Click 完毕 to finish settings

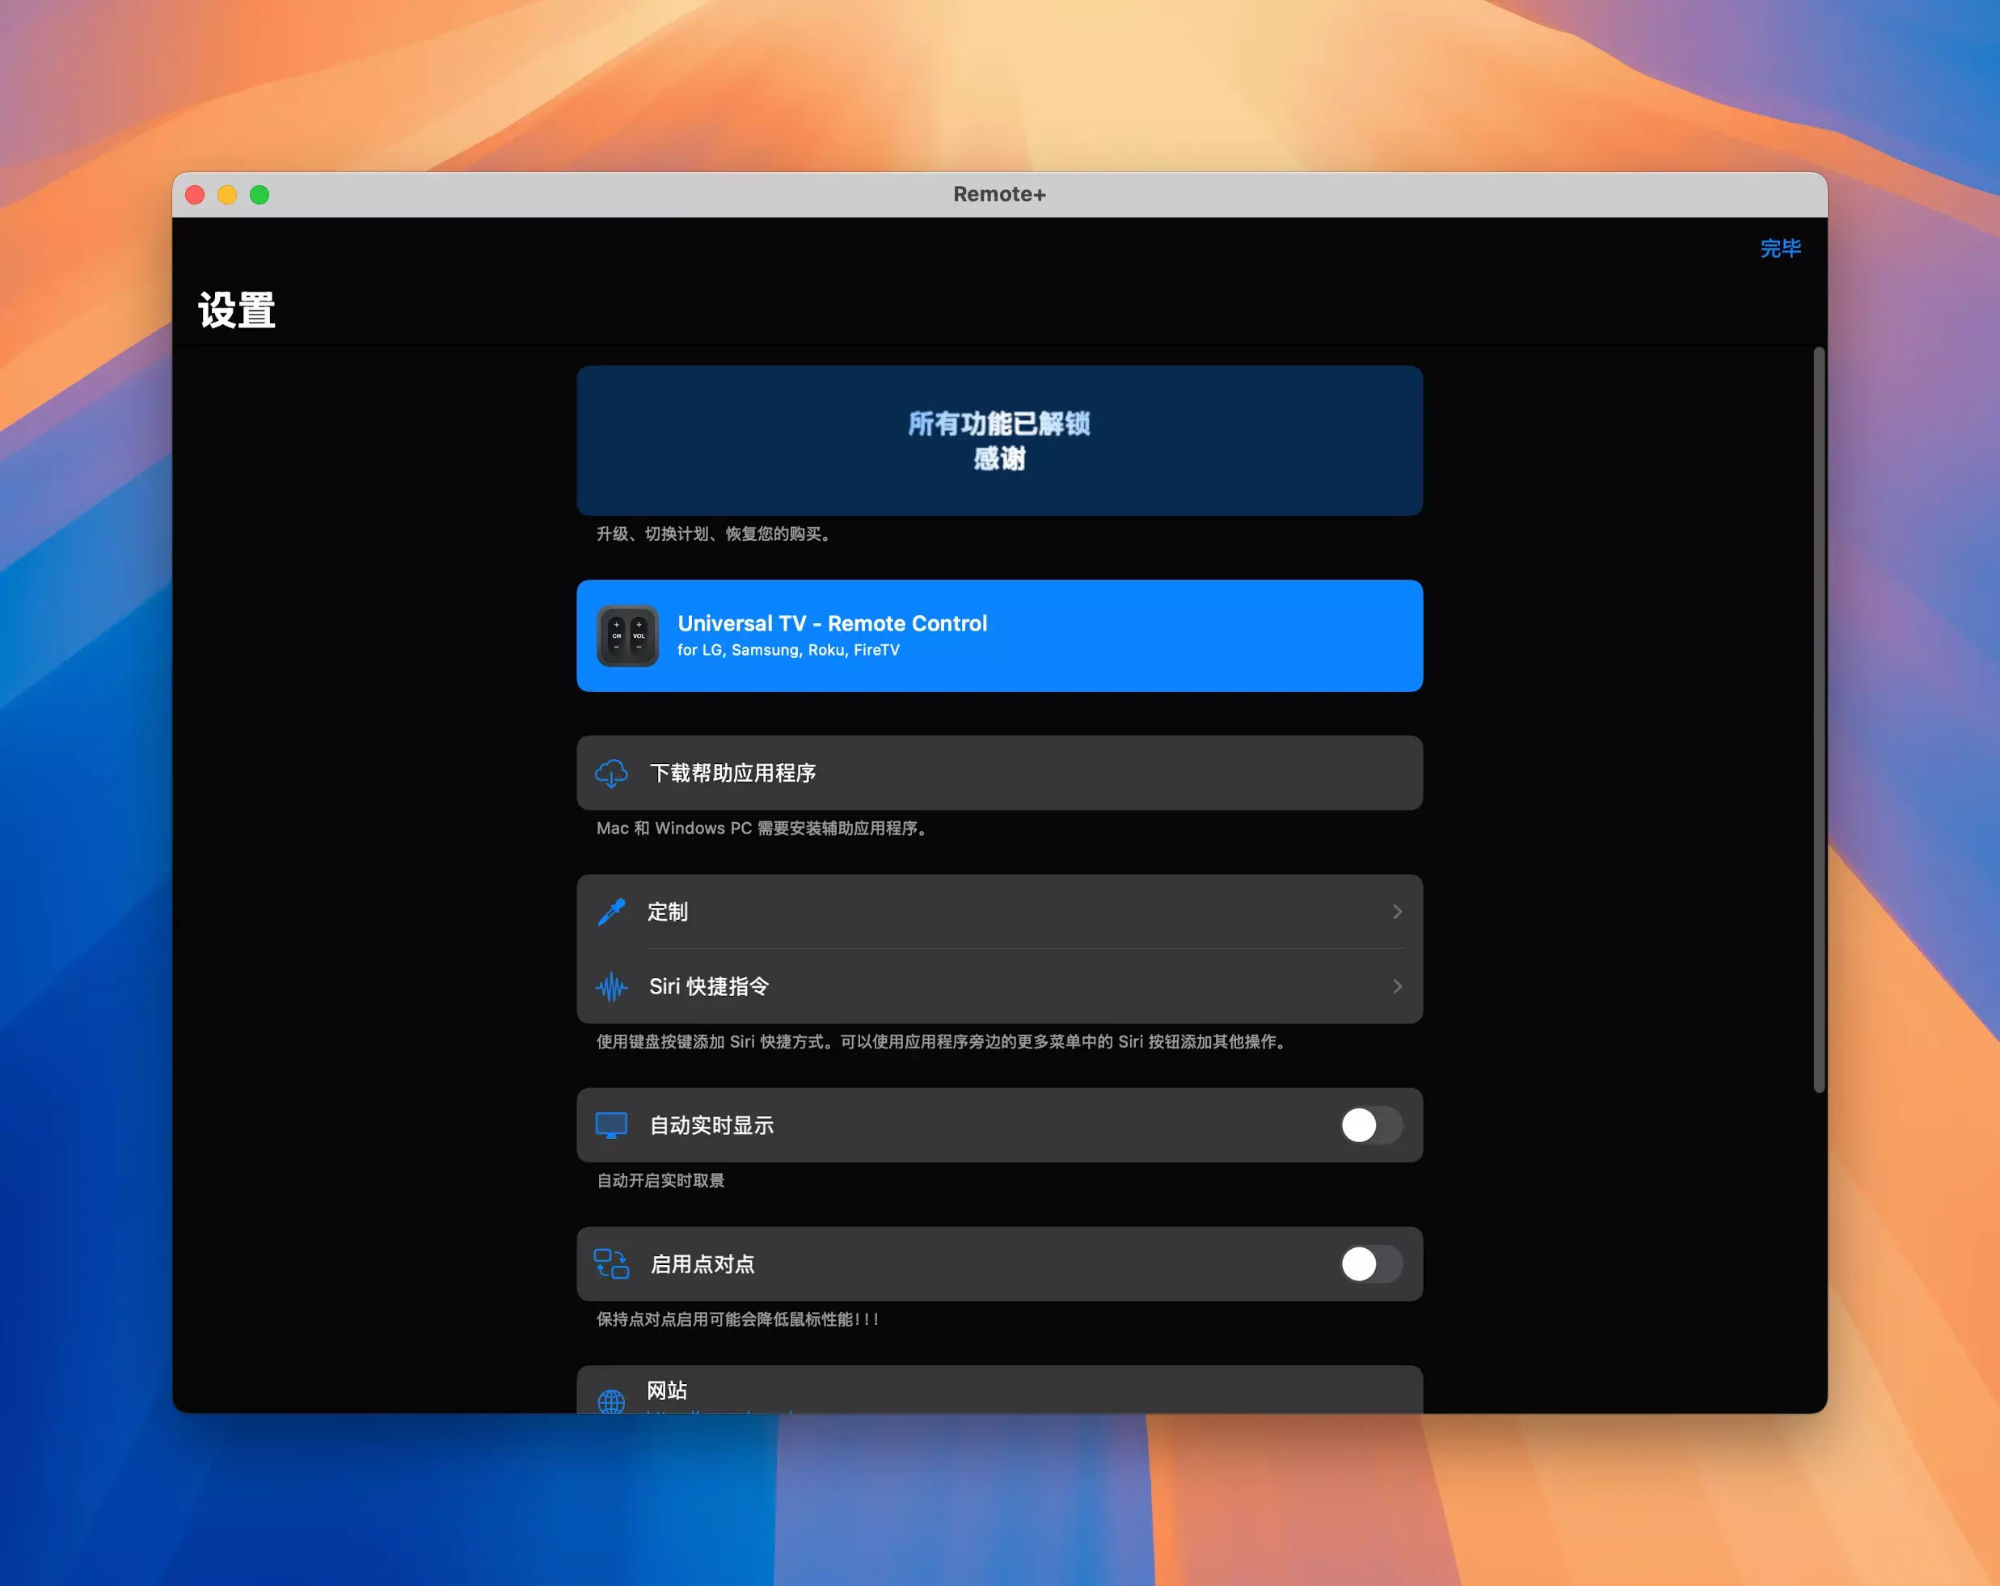pos(1780,248)
